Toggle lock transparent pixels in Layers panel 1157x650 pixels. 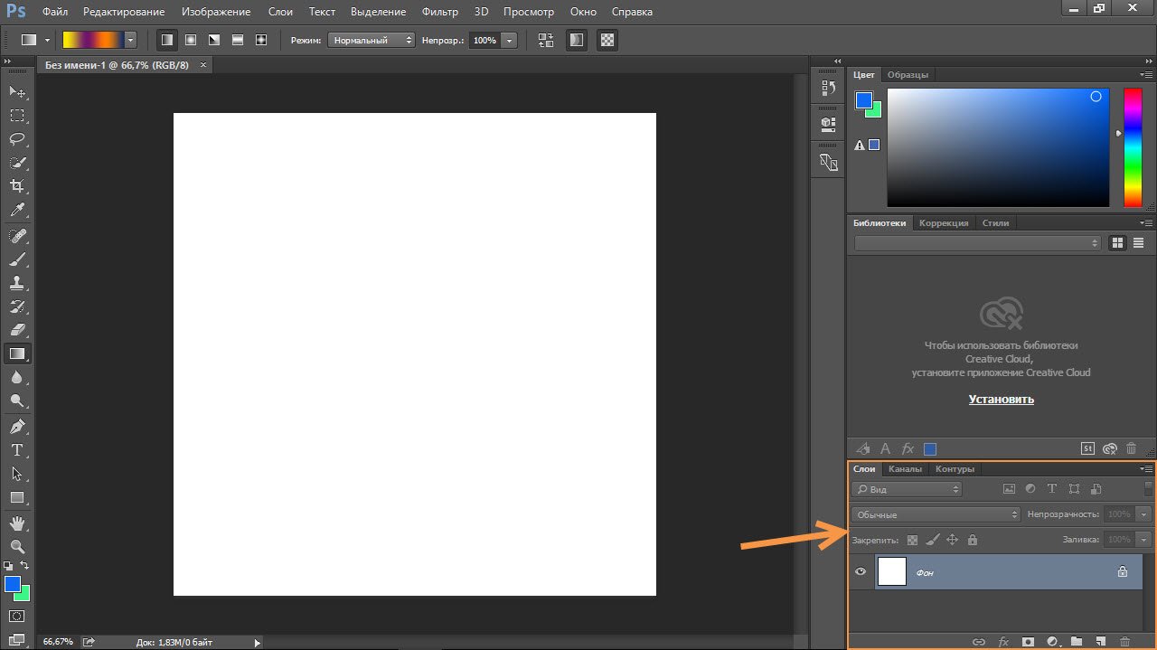coord(912,540)
